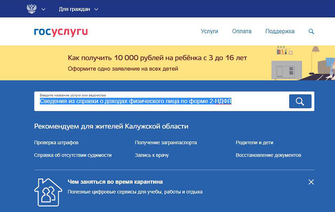The width and height of the screenshot is (335, 212).
Task: Open the 'Проверка штрафов' link
Action: [56, 142]
